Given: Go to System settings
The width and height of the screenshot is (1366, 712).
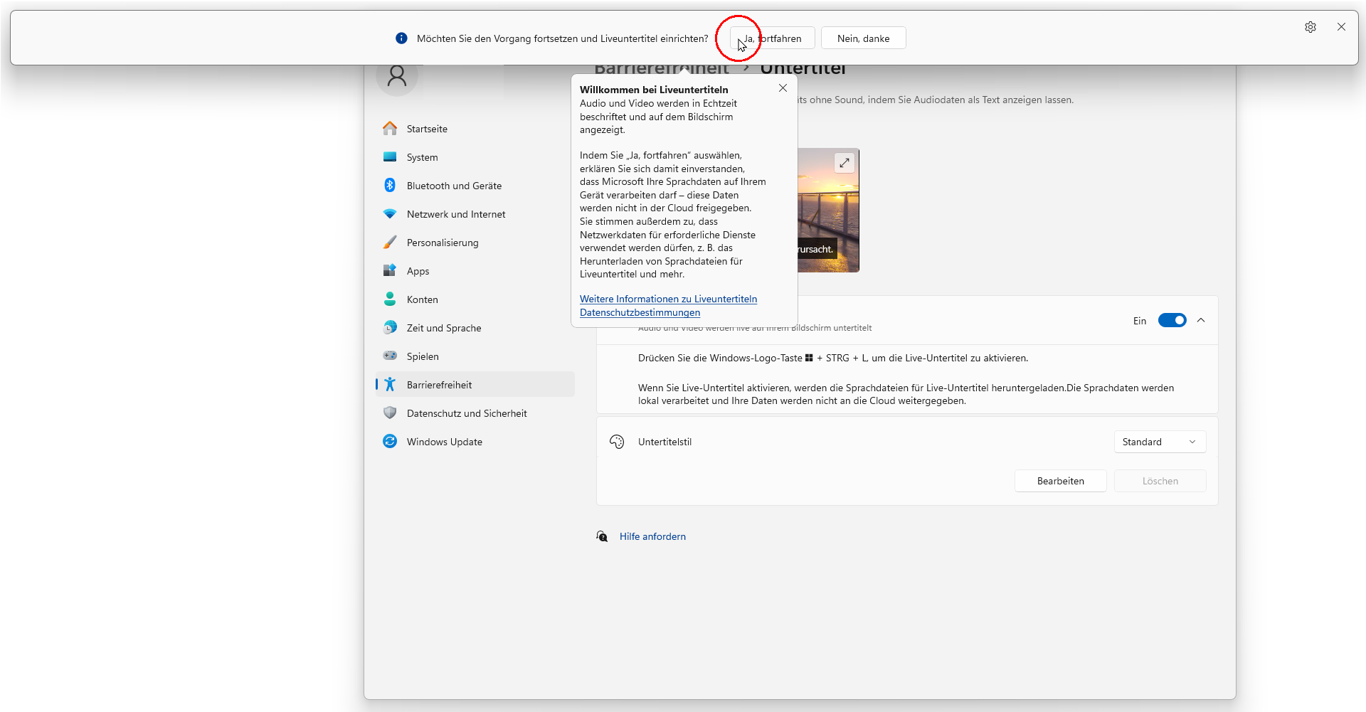Looking at the screenshot, I should 475,157.
